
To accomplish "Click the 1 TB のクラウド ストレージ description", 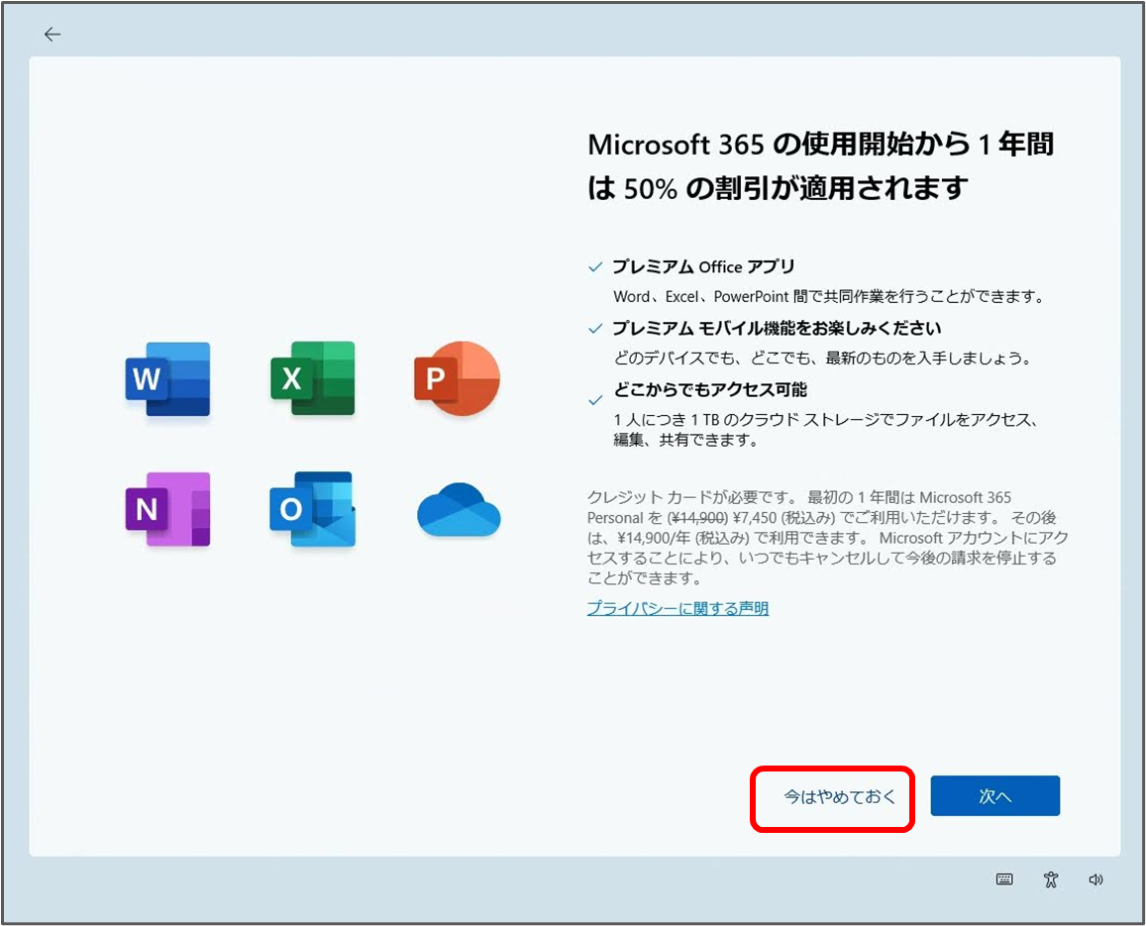I will pos(826,430).
